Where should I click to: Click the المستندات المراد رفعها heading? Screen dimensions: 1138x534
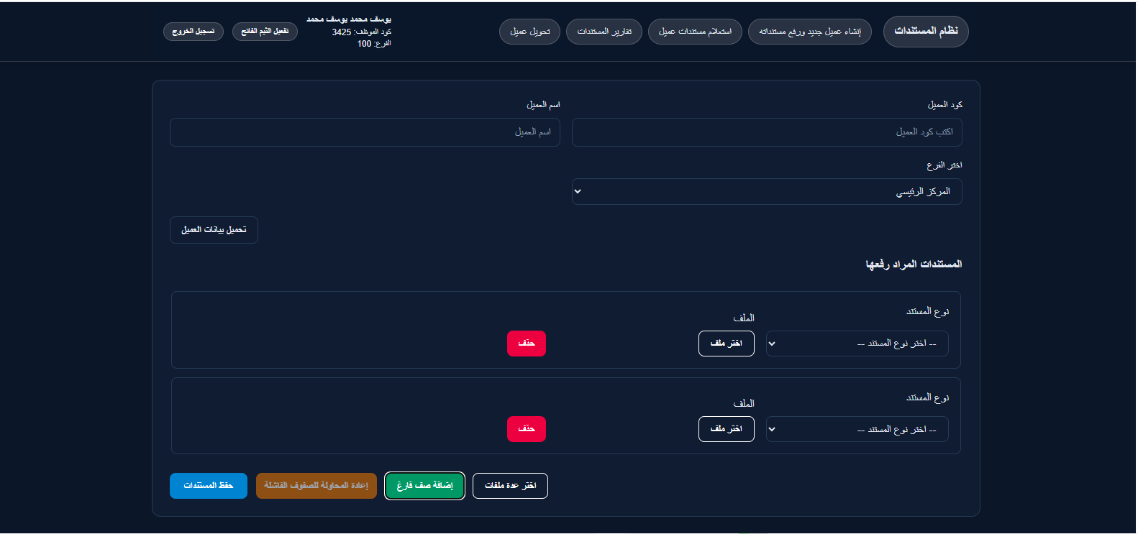(x=914, y=264)
